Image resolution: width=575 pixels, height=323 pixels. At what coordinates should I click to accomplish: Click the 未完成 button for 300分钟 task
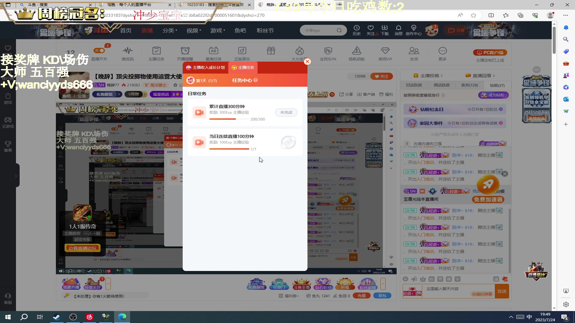[x=286, y=112]
